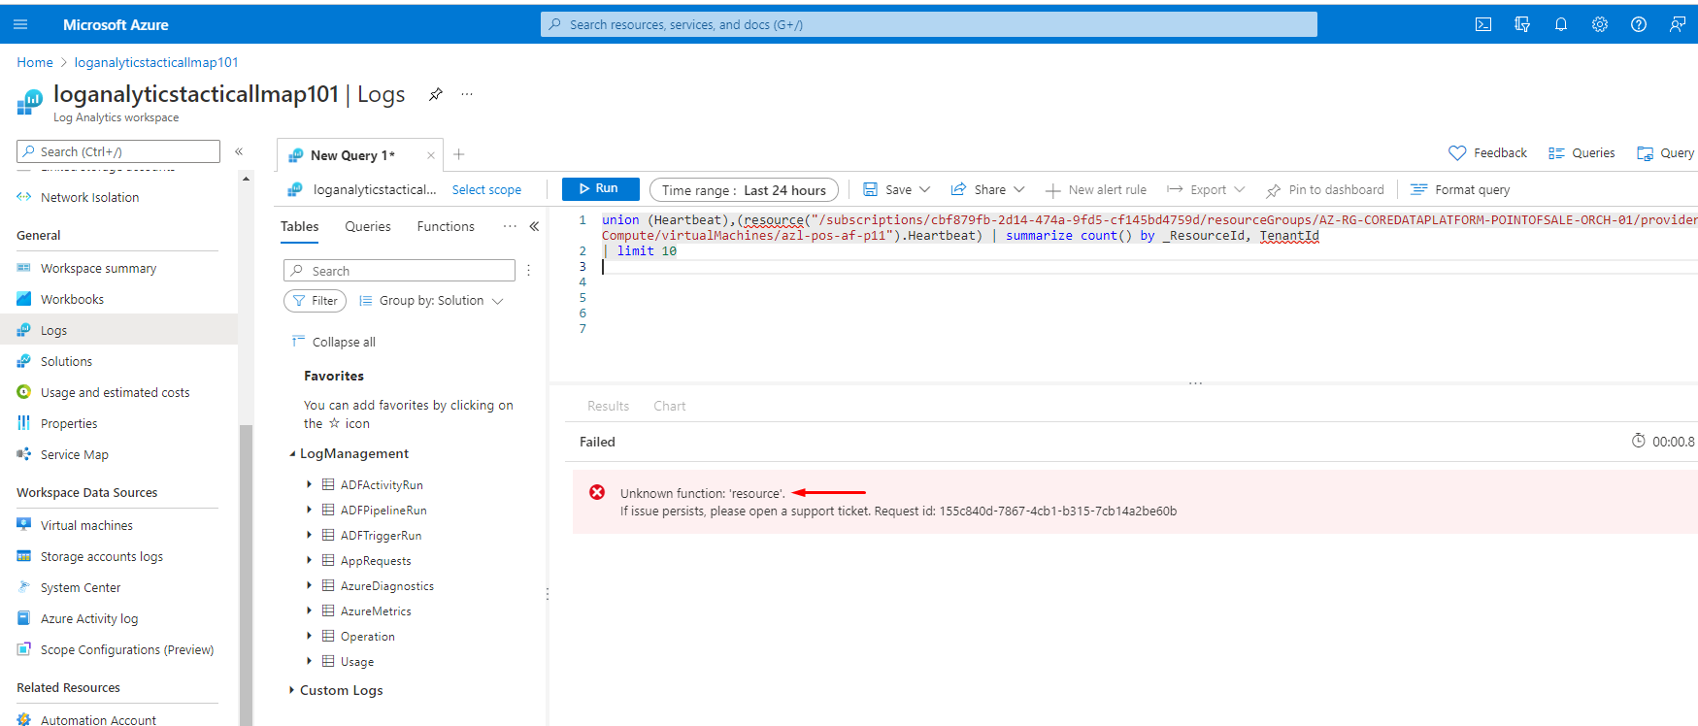The image size is (1698, 726).
Task: Collapse the tables side pane chevron
Action: click(x=534, y=226)
